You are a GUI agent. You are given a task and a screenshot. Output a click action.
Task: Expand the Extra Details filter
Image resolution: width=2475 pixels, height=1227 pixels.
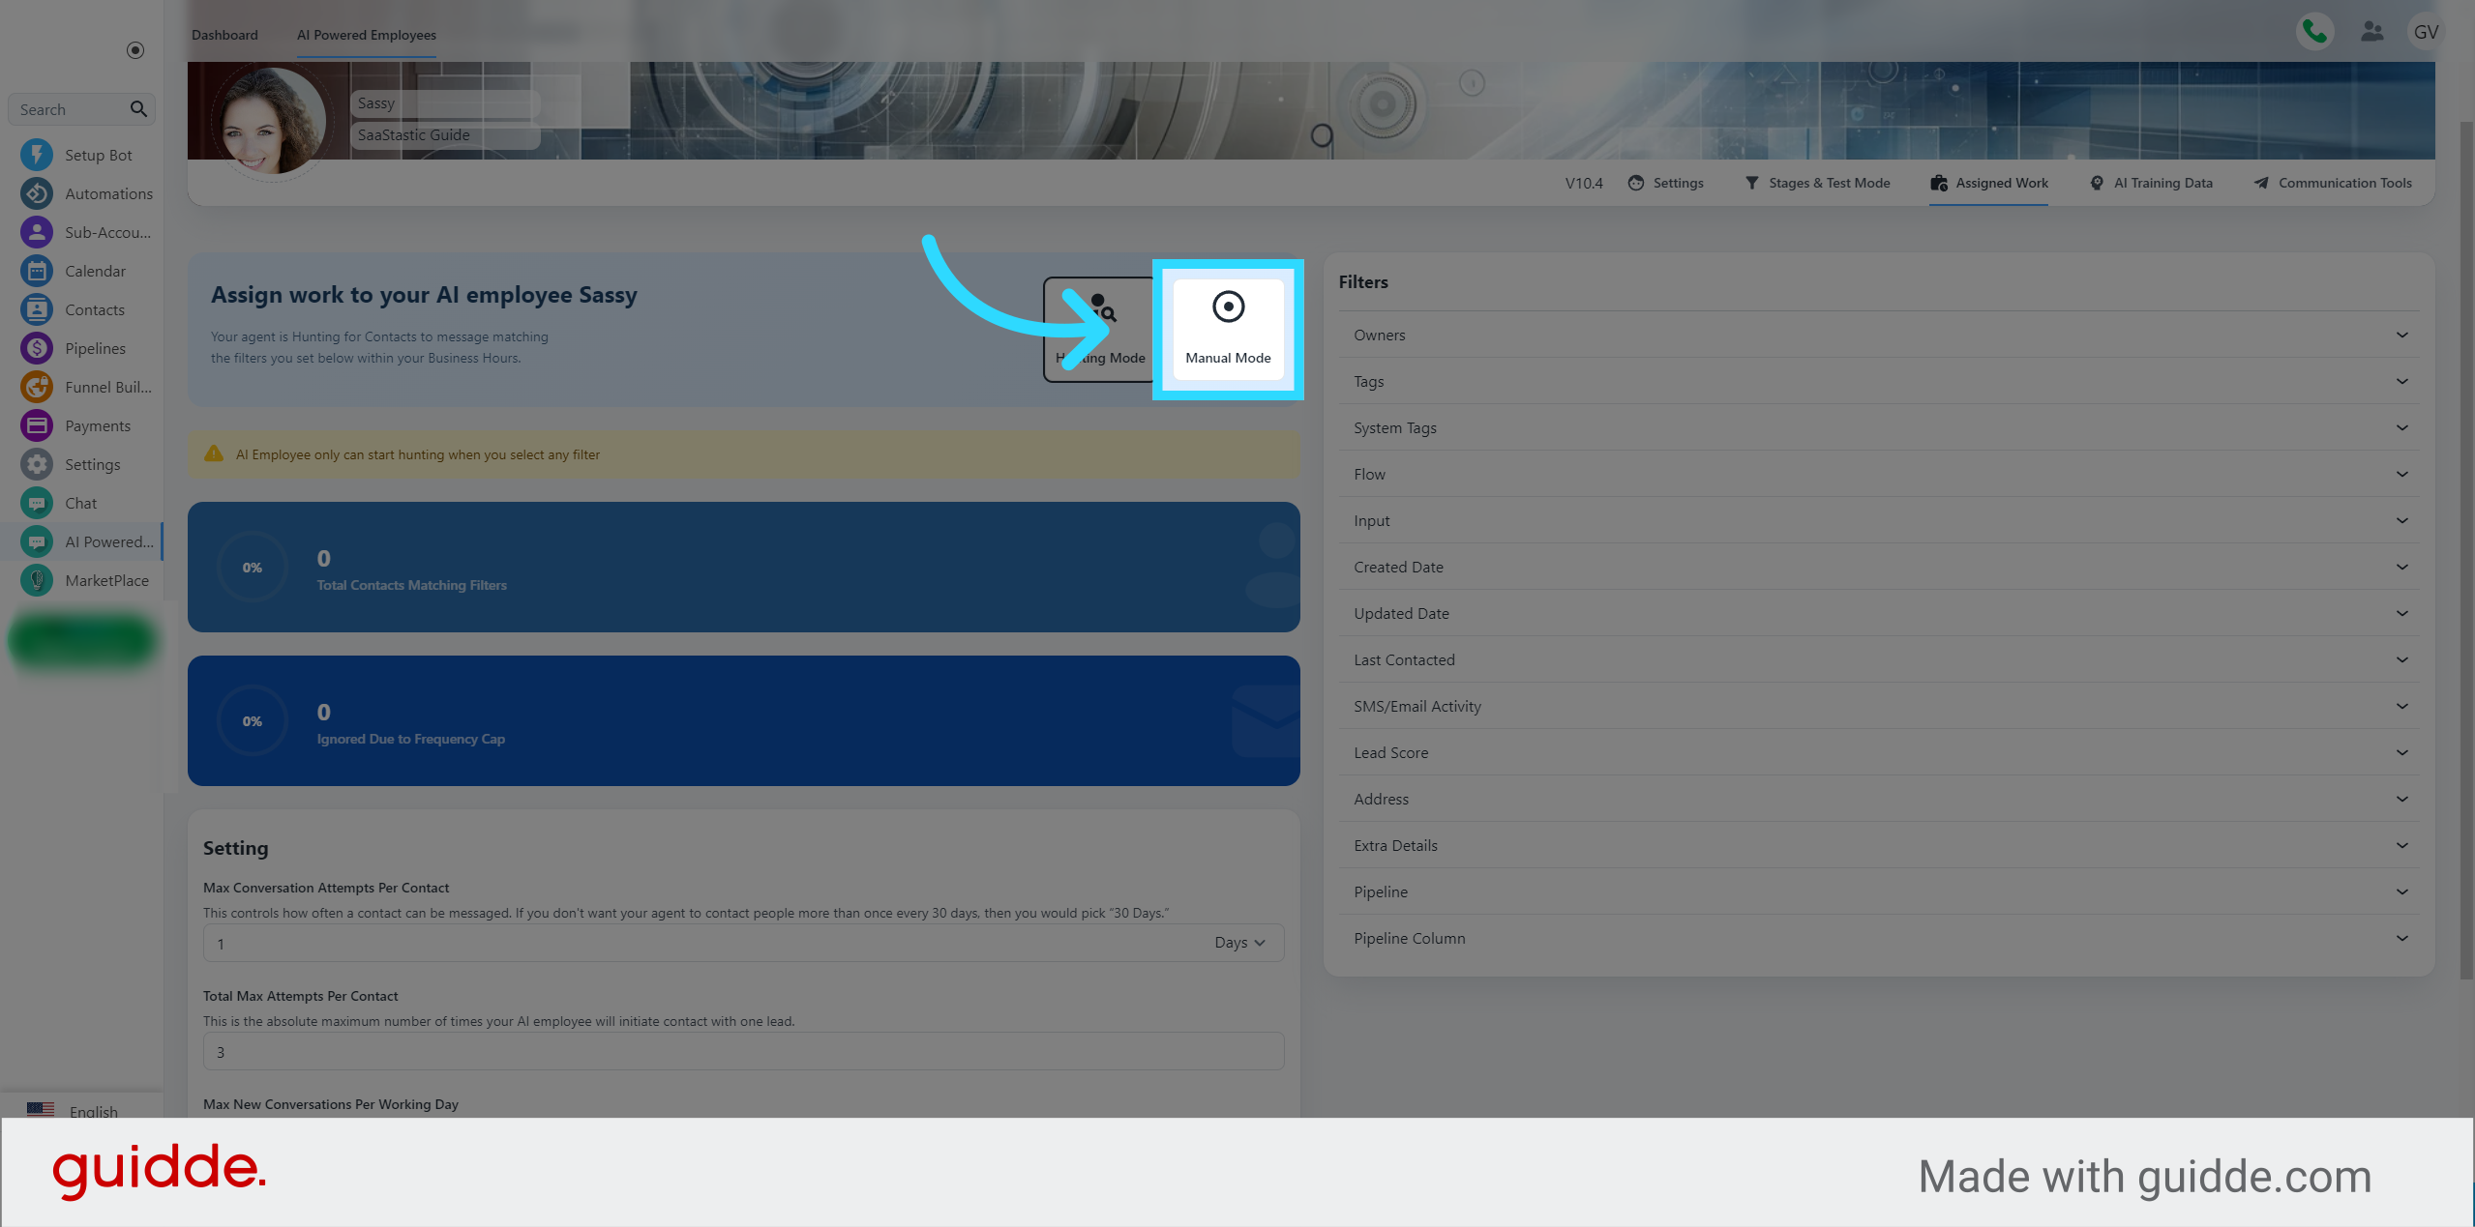pos(1879,845)
